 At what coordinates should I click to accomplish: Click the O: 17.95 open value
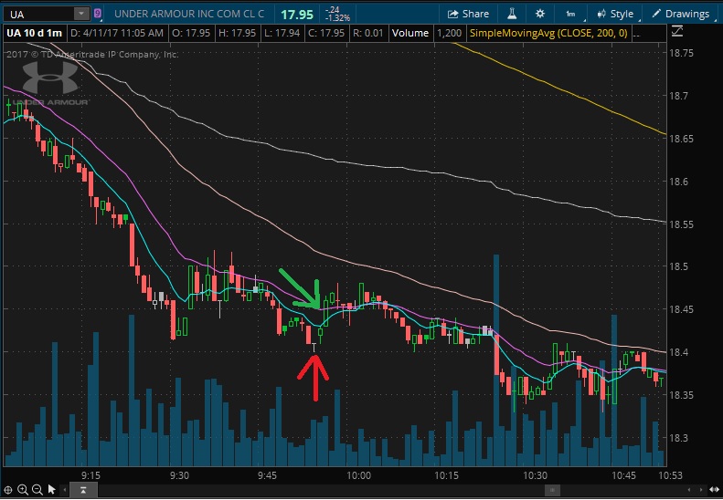tap(191, 33)
